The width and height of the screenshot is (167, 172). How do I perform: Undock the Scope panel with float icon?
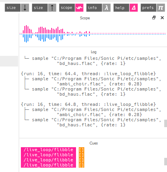pyautogui.click(x=154, y=18)
